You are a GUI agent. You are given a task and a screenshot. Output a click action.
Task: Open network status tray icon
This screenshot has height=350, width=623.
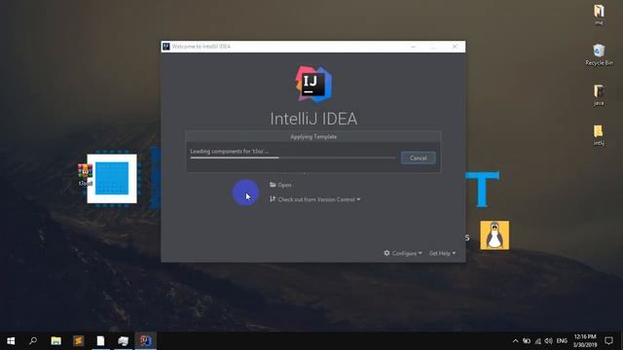coord(537,341)
